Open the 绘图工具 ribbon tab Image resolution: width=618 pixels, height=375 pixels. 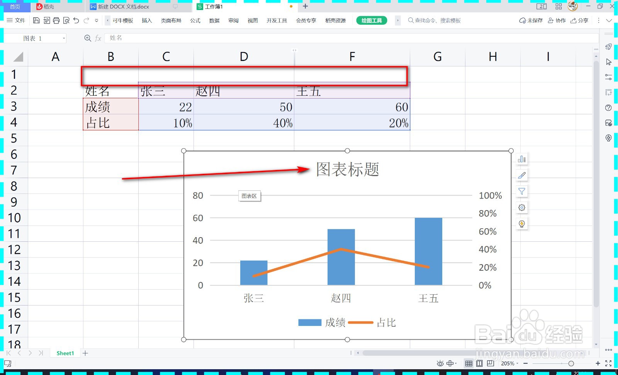click(371, 20)
